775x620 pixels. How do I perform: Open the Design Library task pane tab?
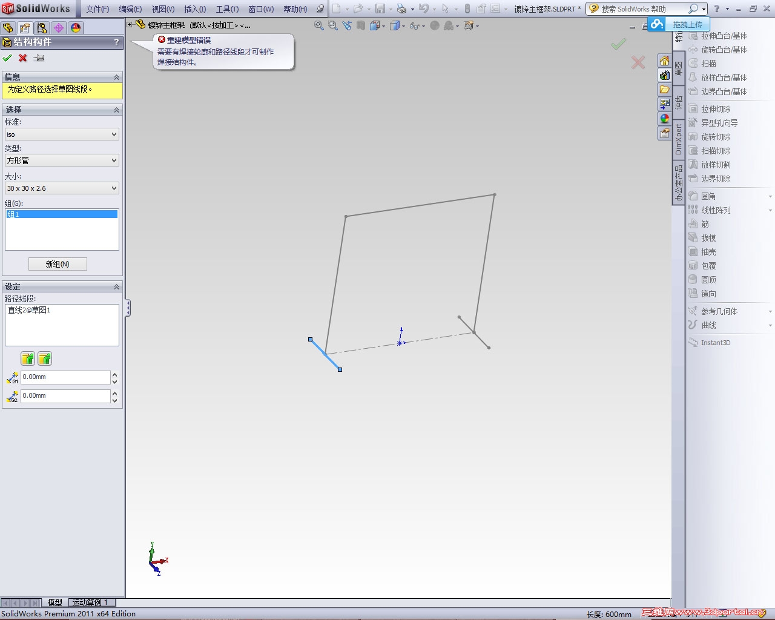[664, 75]
